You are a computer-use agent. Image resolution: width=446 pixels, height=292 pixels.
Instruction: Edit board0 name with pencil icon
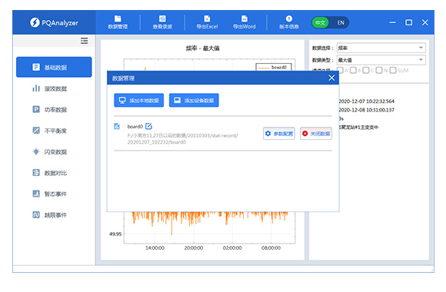tap(148, 126)
